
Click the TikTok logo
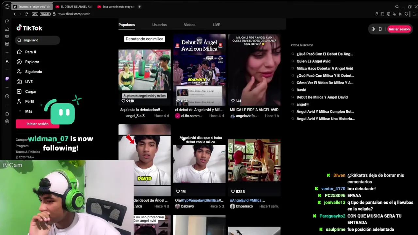click(x=29, y=28)
